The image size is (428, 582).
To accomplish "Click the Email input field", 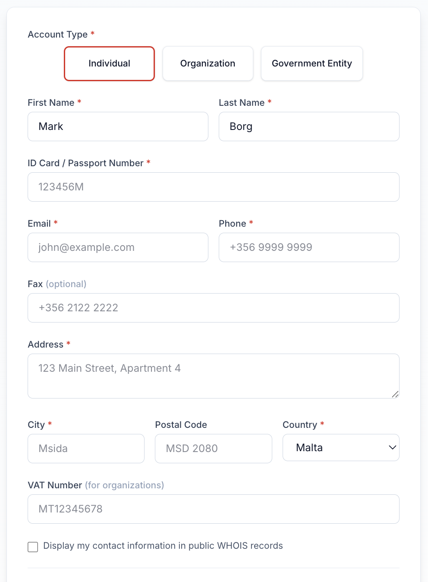I will pos(118,247).
